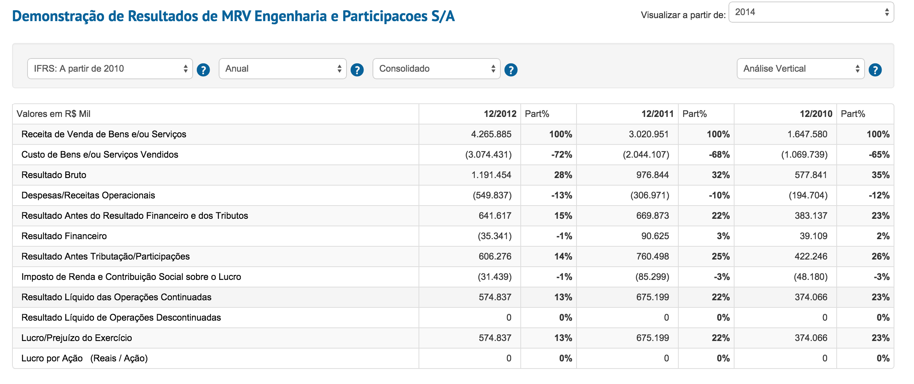Click pre-tax value 422.246

point(811,257)
